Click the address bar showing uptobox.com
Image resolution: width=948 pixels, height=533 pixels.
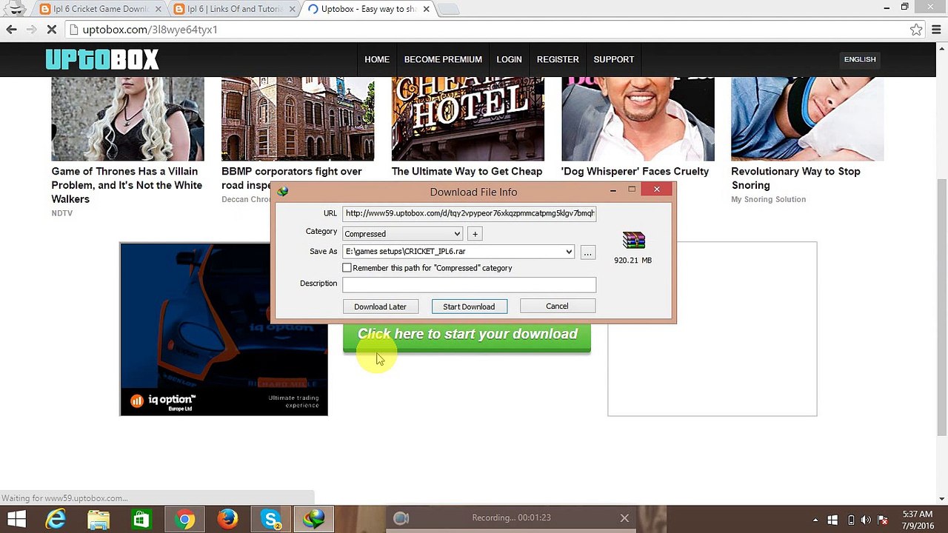click(x=489, y=30)
